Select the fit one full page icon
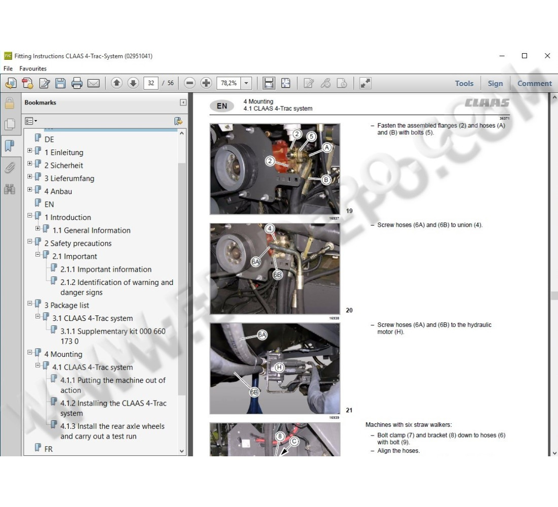The image size is (558, 507). 286,83
